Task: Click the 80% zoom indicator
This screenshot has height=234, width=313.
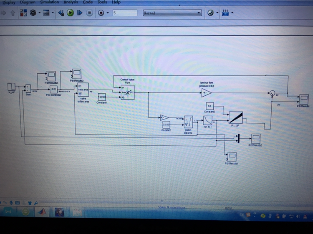Action: coord(229,209)
